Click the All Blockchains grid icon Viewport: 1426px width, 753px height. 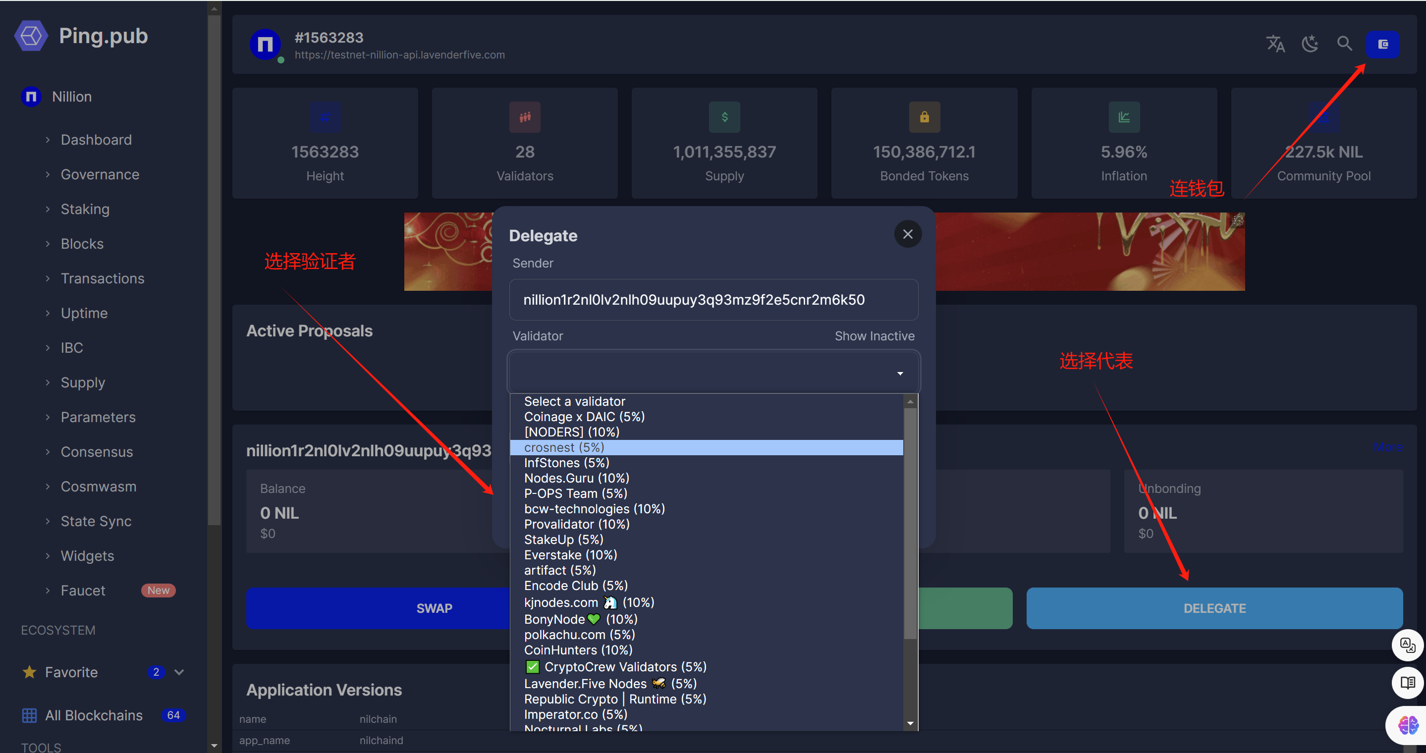[x=29, y=715]
